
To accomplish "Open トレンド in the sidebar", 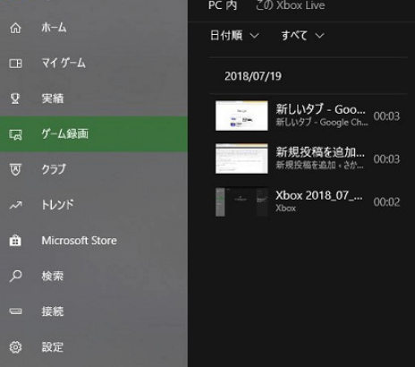I will point(57,205).
